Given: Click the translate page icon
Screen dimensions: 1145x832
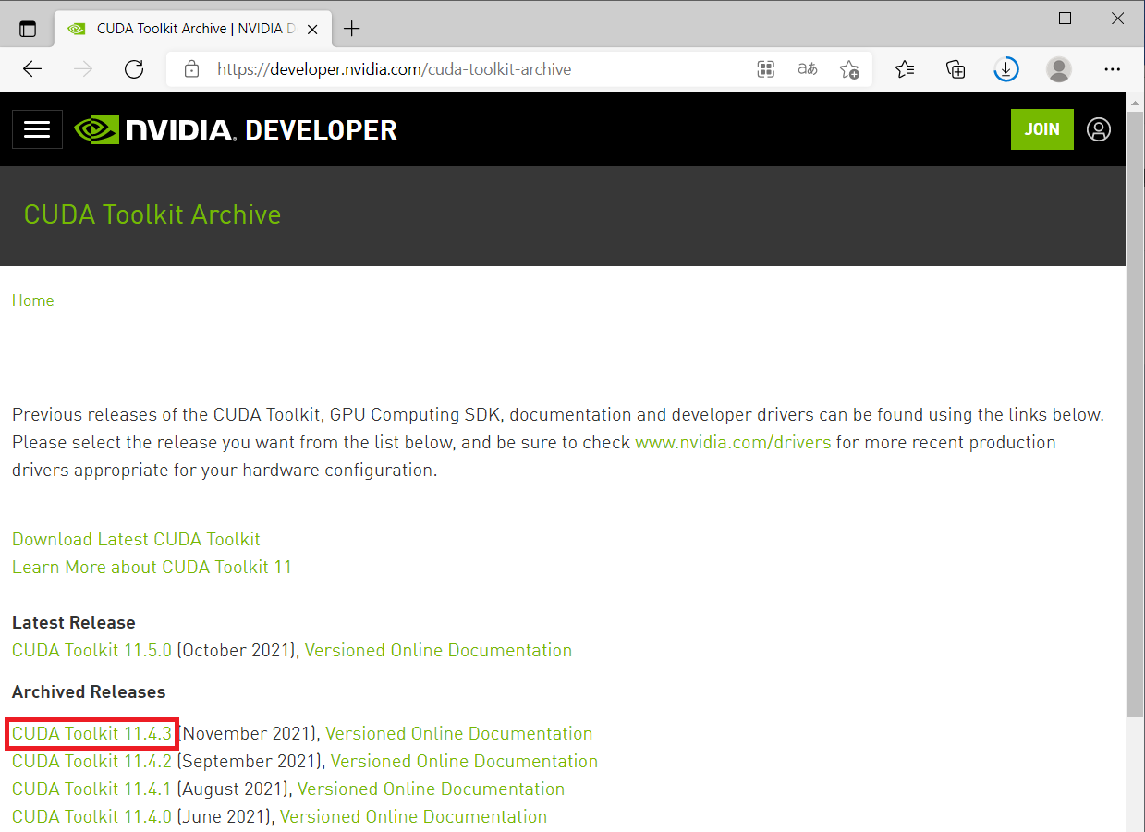Looking at the screenshot, I should 807,69.
